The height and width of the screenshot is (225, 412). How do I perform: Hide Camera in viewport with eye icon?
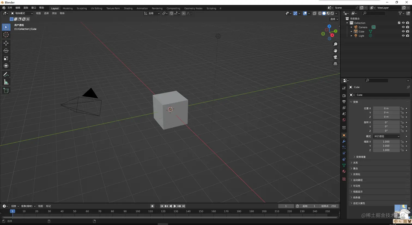pyautogui.click(x=403, y=27)
